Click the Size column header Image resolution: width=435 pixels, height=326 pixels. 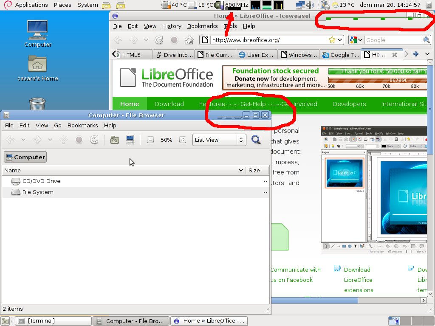tap(257, 170)
